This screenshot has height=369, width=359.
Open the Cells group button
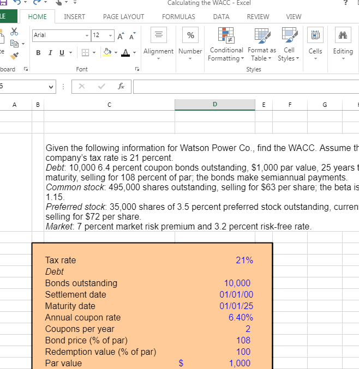coord(315,44)
